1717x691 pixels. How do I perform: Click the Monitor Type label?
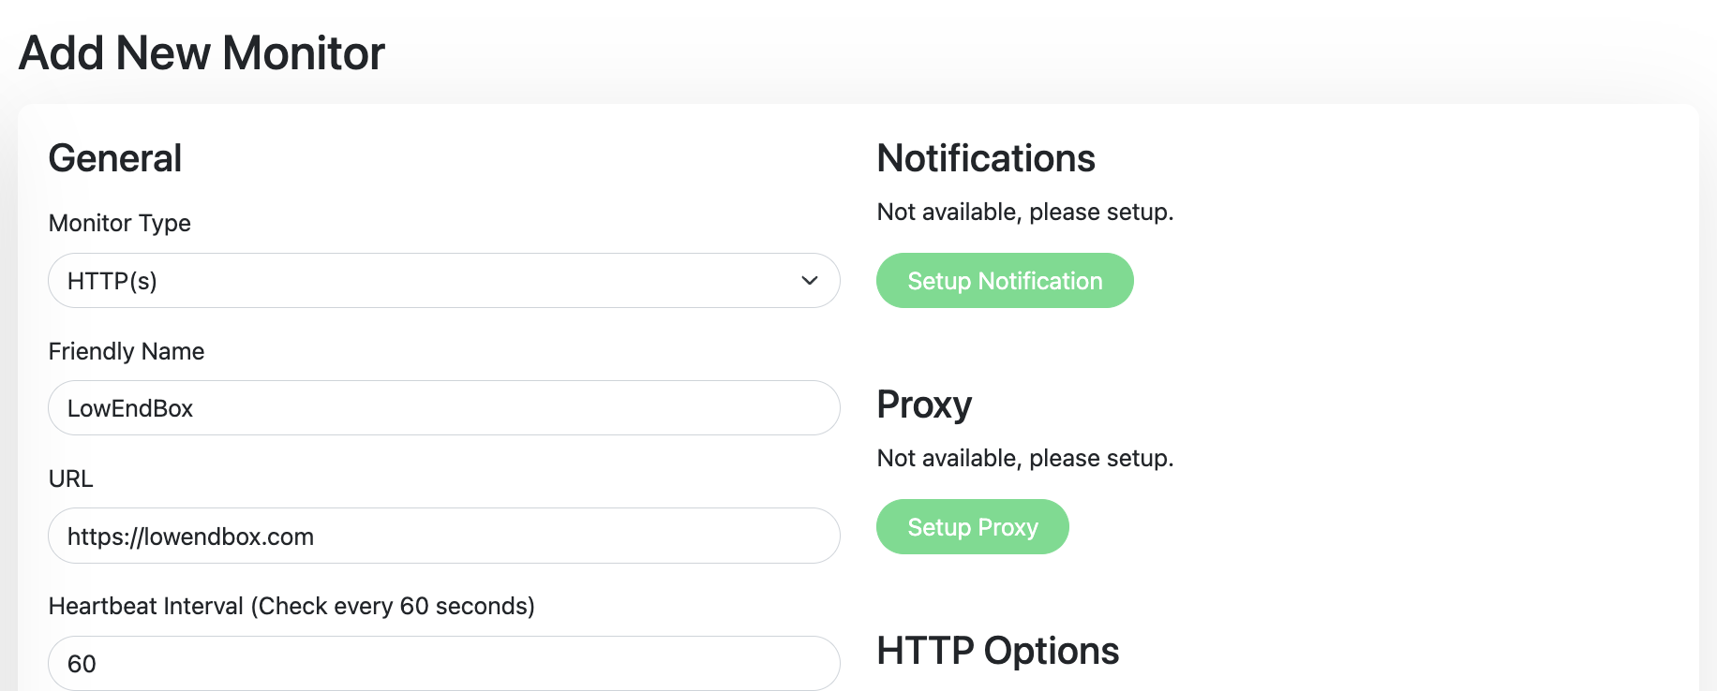tap(120, 223)
